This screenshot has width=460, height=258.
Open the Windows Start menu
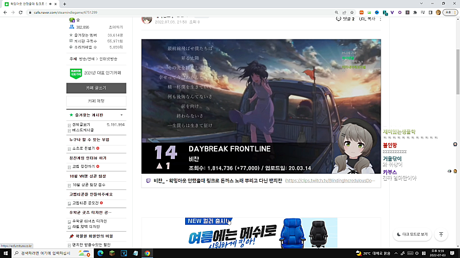click(6, 253)
